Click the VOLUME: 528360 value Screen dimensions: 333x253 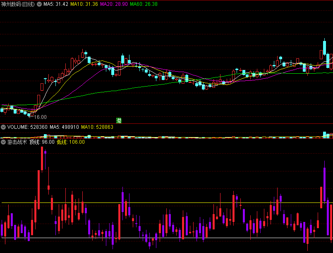point(27,127)
